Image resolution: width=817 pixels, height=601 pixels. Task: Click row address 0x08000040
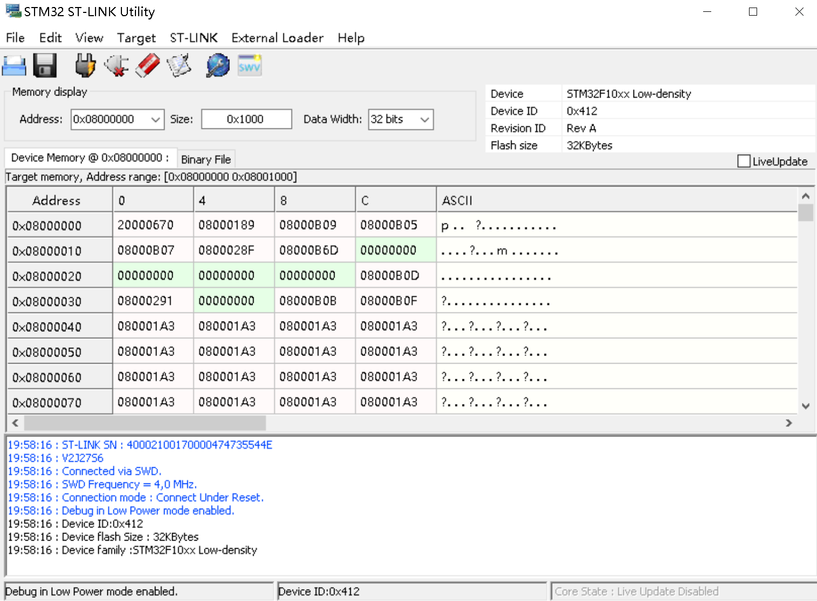[x=59, y=326]
